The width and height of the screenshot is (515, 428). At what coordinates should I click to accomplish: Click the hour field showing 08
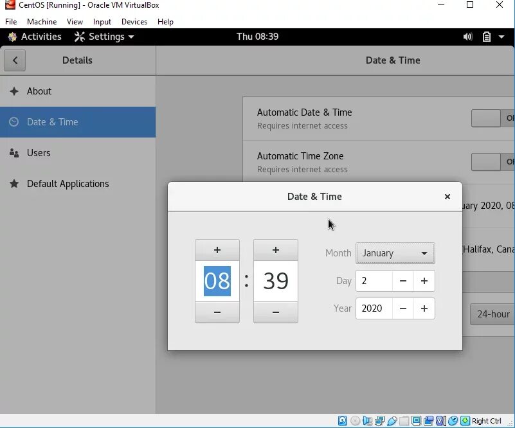pyautogui.click(x=217, y=281)
